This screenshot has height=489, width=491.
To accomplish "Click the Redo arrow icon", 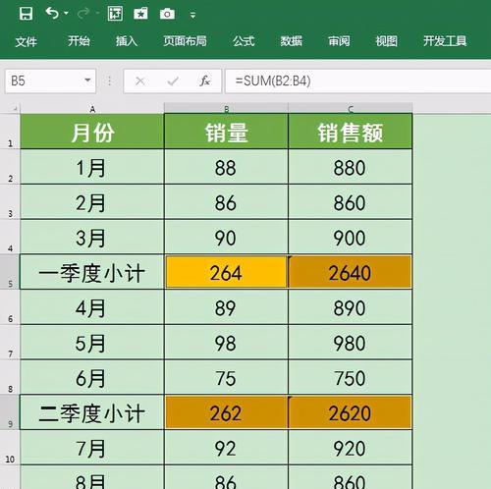I will pos(83,14).
